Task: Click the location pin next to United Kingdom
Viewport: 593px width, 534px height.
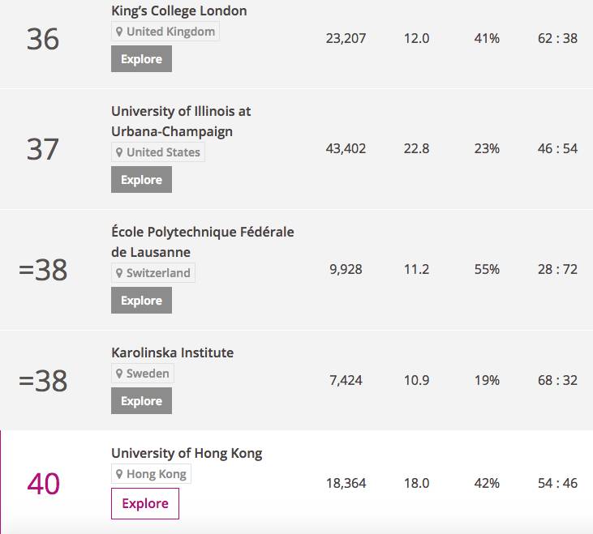Action: [119, 32]
